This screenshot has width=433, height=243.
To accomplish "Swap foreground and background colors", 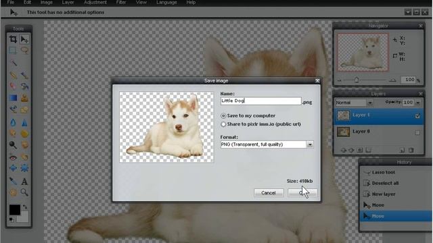I will [25, 207].
